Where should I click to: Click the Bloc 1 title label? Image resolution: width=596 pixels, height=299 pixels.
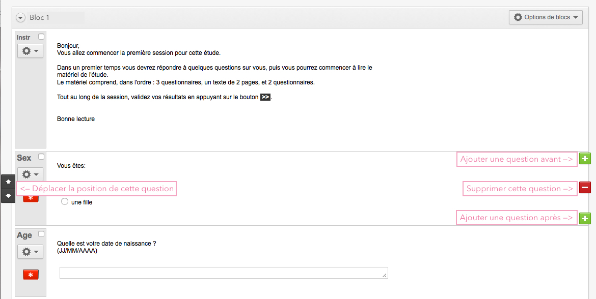(x=40, y=17)
